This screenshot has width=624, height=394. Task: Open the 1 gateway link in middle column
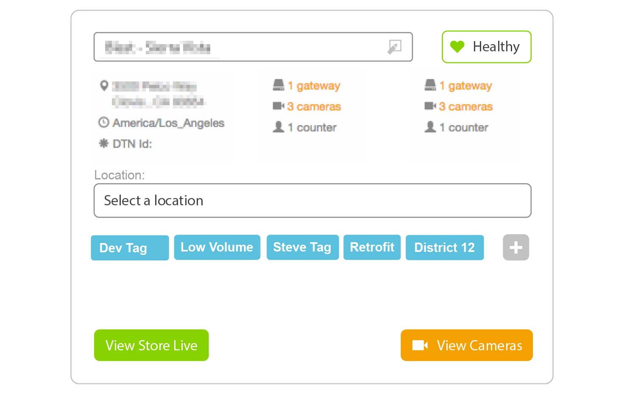pos(314,86)
